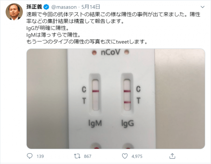Click the tweet line starting 速報で今回の抗体テスト

pos(113,14)
